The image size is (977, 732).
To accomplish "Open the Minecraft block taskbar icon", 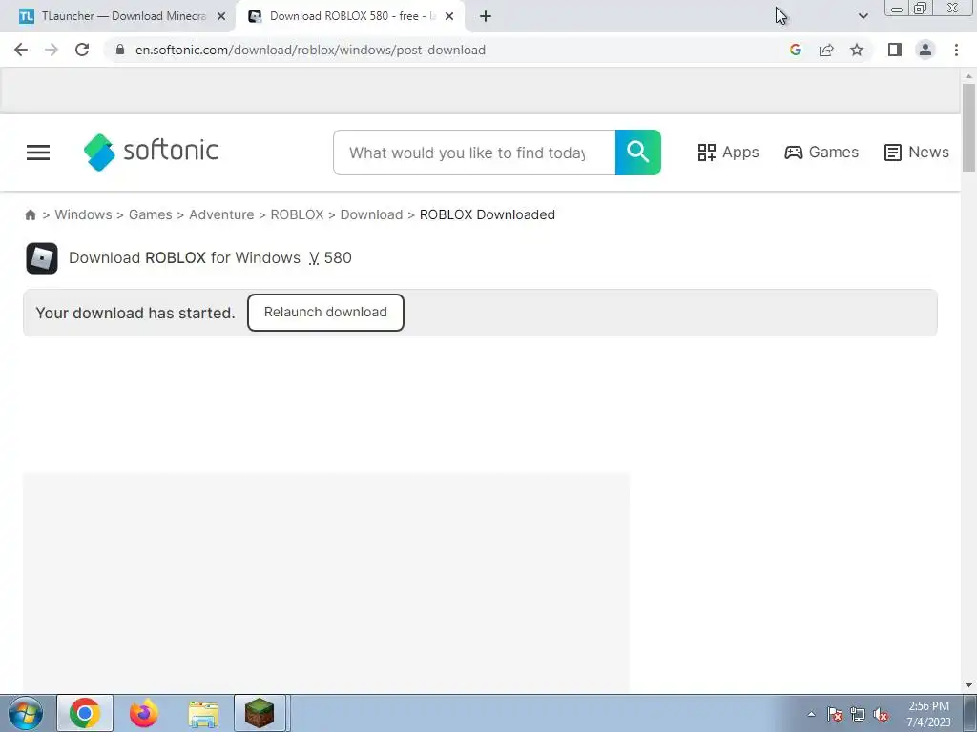I will (260, 713).
